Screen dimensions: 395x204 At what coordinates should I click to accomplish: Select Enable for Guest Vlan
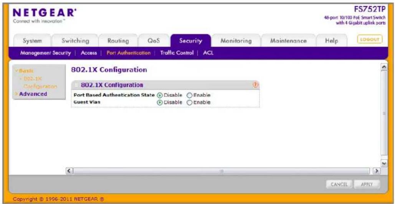click(190, 102)
